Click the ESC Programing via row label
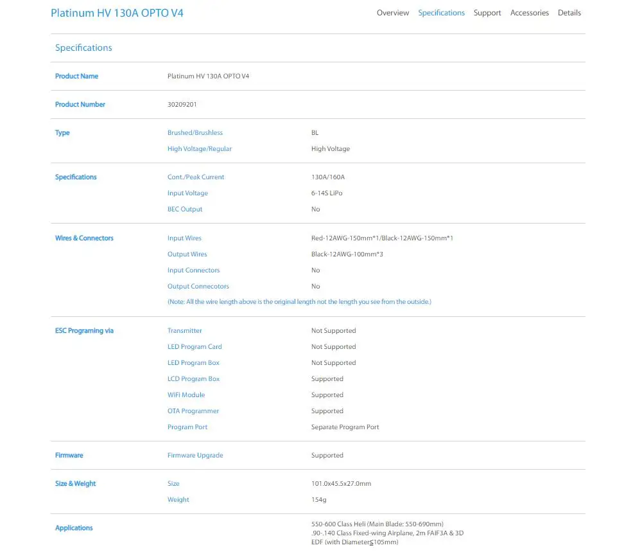 pyautogui.click(x=84, y=331)
